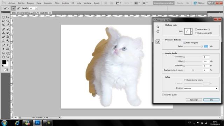Select the Custom Shape tool
224x126 pixels.
tap(8, 49)
